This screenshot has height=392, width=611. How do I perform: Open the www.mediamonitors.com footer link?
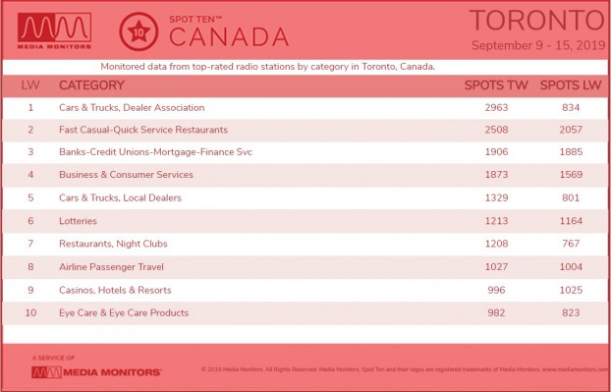pyautogui.click(x=576, y=369)
